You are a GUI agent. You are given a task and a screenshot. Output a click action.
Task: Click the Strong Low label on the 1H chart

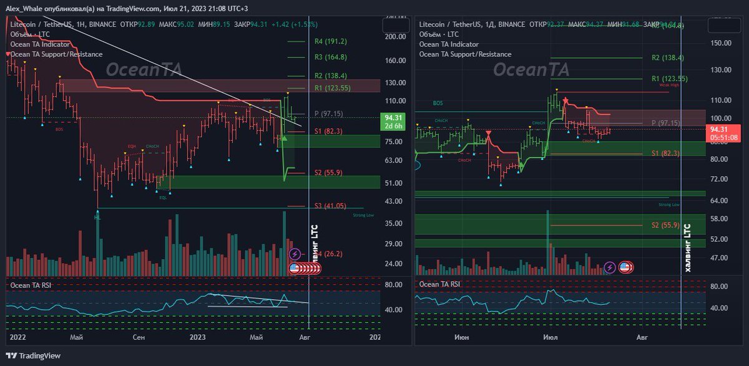pyautogui.click(x=363, y=215)
